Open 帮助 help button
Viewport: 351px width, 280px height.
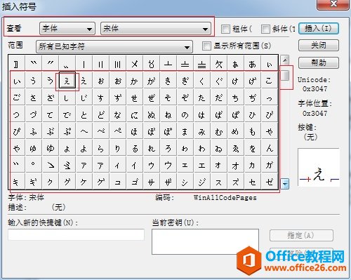pos(319,62)
